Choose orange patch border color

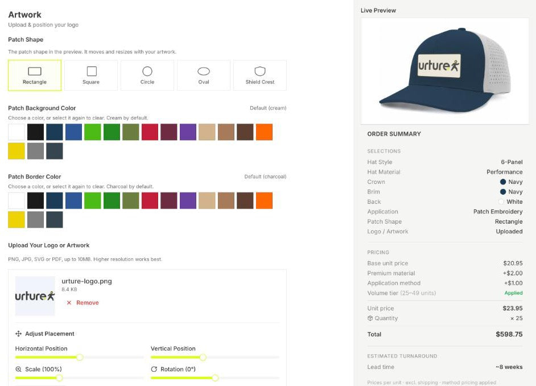pyautogui.click(x=264, y=200)
